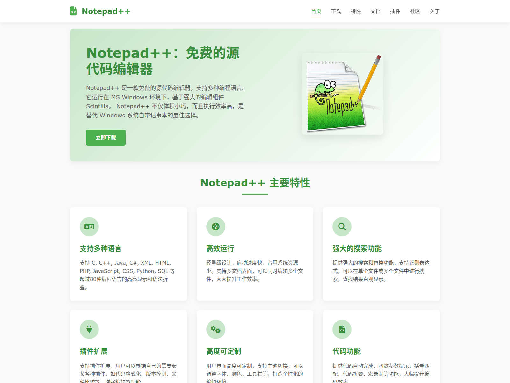510x383 pixels.
Task: Open the 首页 nav item
Action: click(x=316, y=11)
